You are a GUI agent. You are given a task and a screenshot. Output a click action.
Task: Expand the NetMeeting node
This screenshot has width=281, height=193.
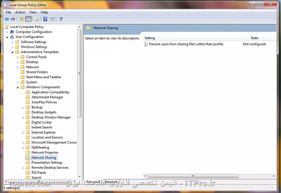[x=23, y=148]
